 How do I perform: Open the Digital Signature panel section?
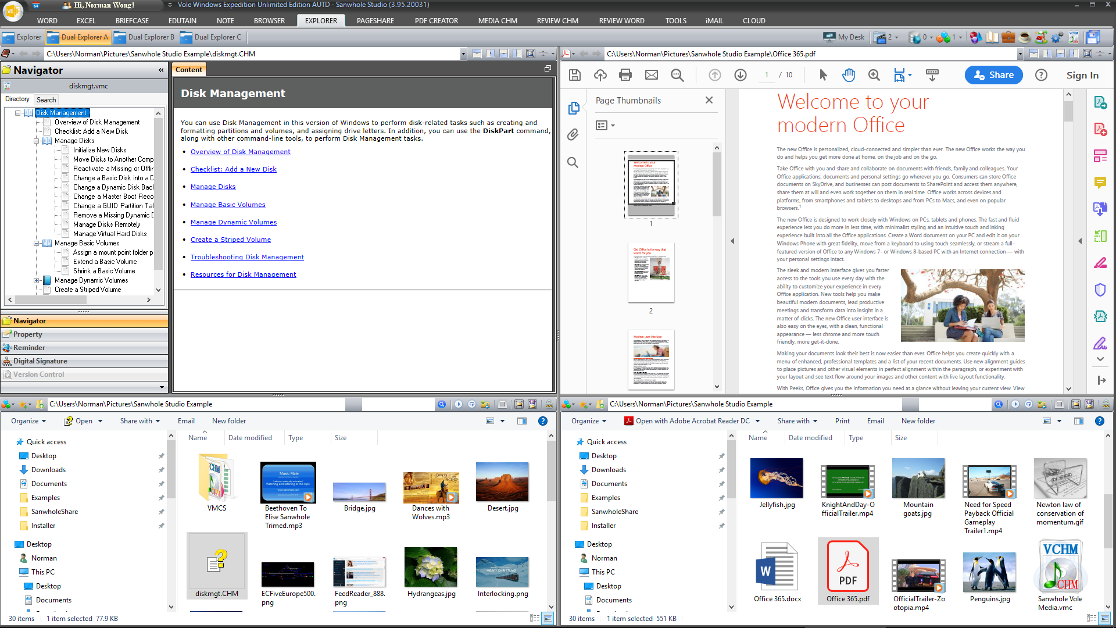click(x=84, y=361)
